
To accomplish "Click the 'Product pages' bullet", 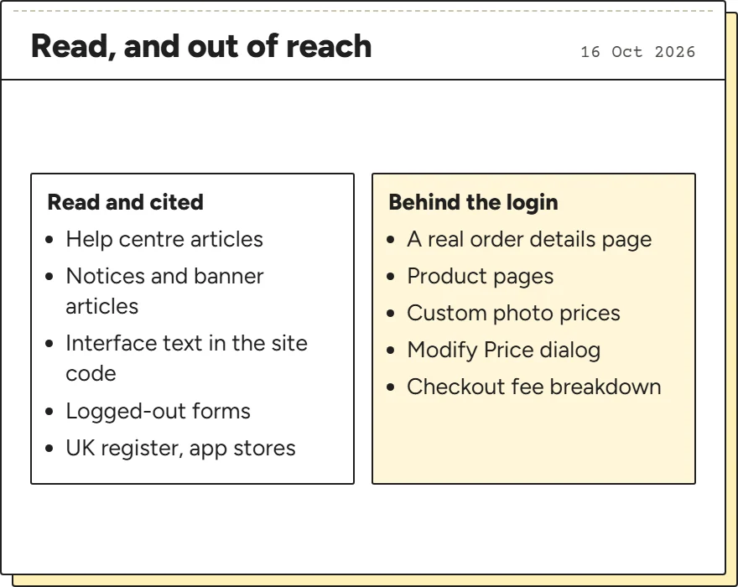I will coord(481,276).
